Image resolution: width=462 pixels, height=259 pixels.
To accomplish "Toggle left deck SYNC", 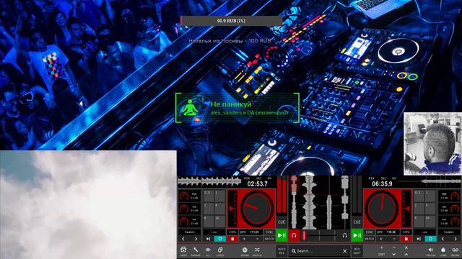I will point(269,232).
